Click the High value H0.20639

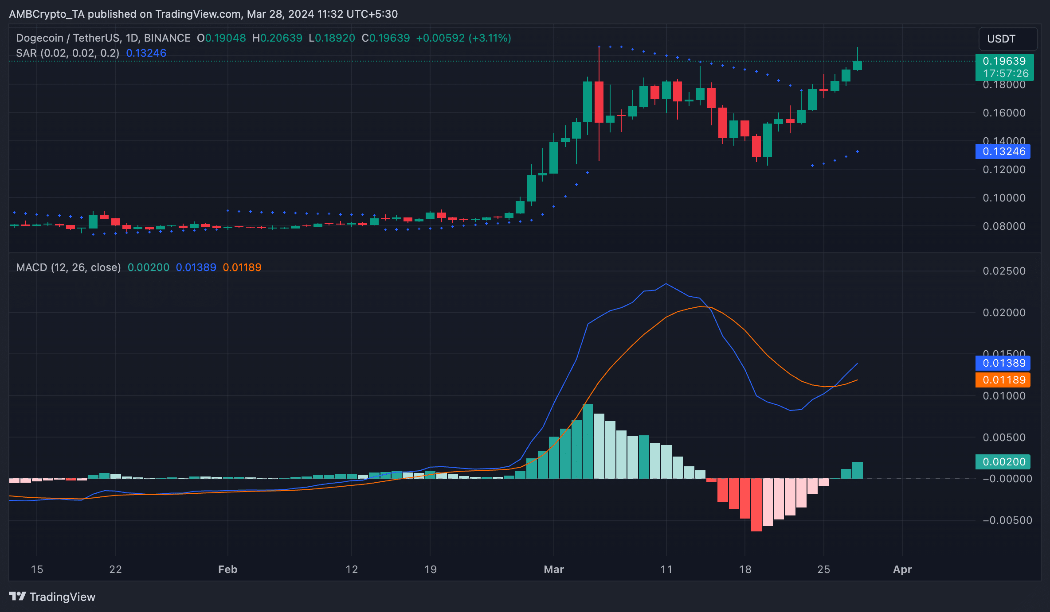pos(277,38)
